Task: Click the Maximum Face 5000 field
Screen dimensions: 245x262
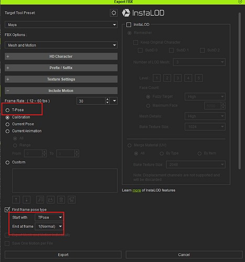Action: point(213,106)
